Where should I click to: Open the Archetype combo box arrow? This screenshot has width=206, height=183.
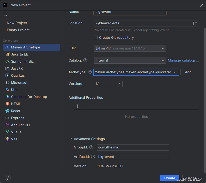pyautogui.click(x=174, y=72)
